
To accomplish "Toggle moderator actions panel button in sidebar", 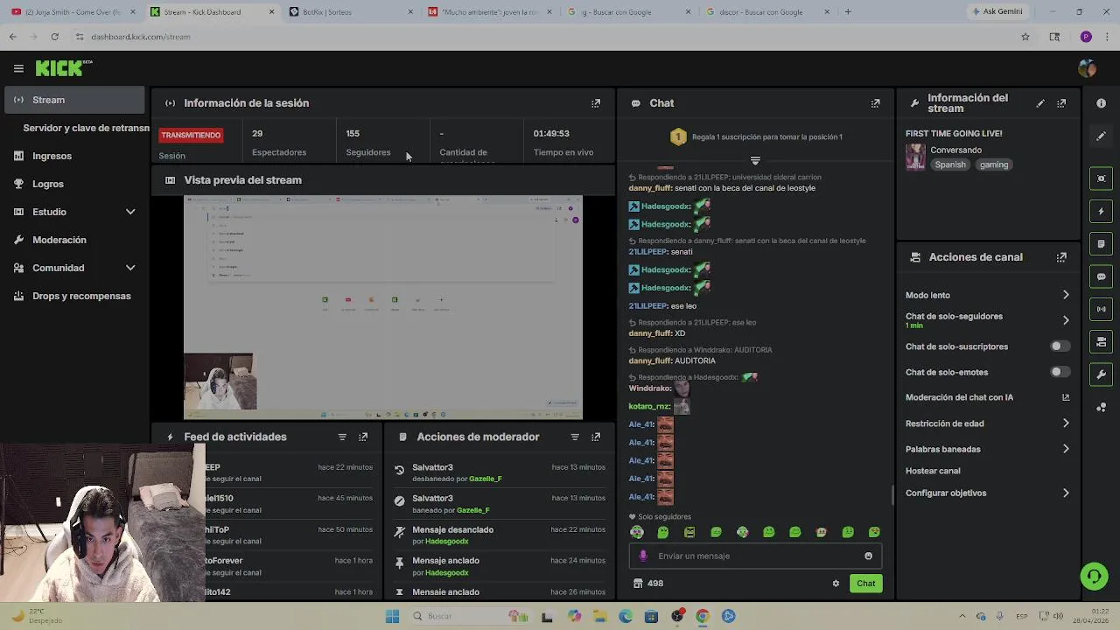I will [1101, 244].
